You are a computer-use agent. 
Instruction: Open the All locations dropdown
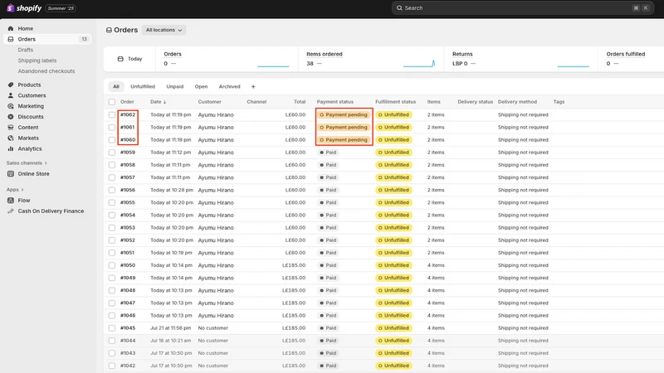tap(164, 30)
